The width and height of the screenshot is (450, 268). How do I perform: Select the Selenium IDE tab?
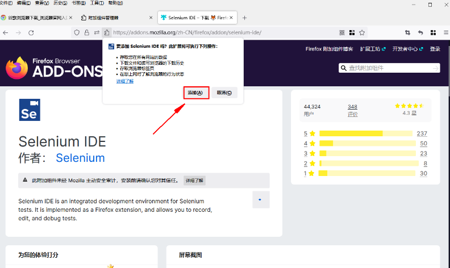click(x=197, y=18)
